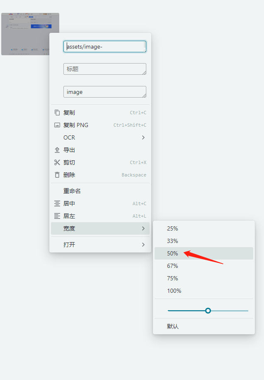Viewport: 264px width, 380px height.
Task: Click the scissors icon beside 剪切
Action: (x=57, y=162)
